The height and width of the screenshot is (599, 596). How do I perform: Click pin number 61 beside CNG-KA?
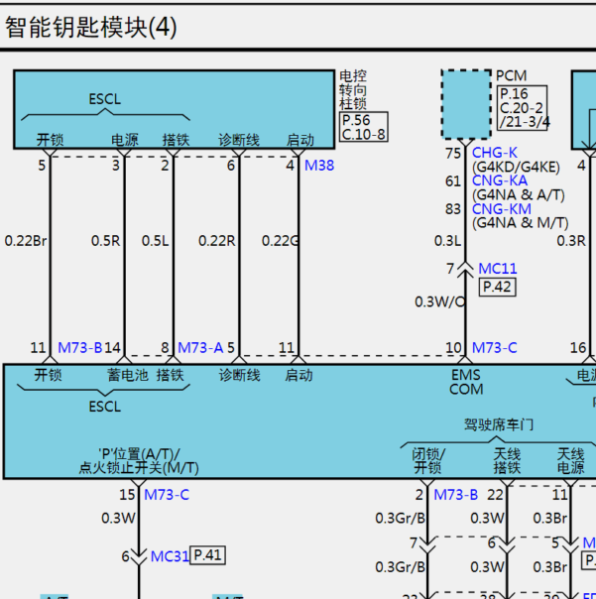[453, 181]
